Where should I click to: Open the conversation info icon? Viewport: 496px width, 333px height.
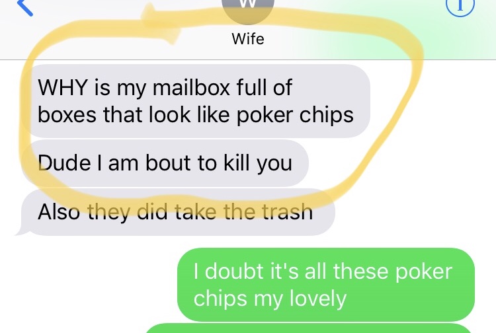coord(460,7)
